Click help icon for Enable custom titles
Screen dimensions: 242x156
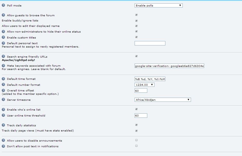coord(3,37)
